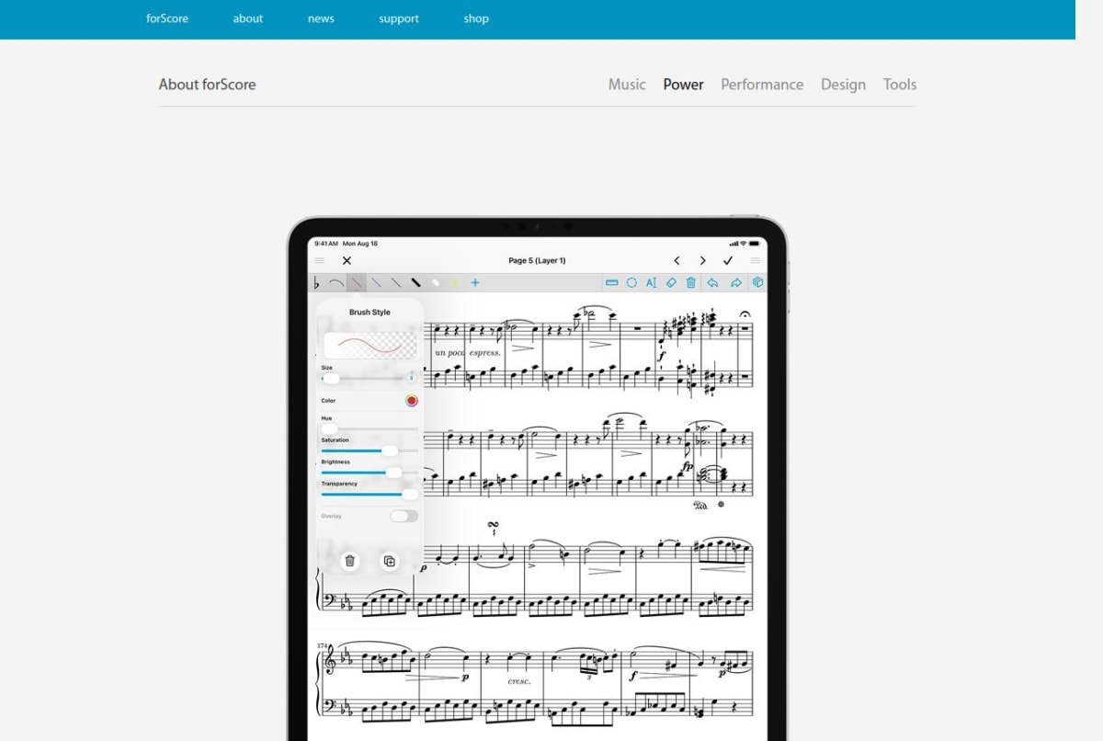Redo the last annotation
Screen dimensions: 1103x741
[x=735, y=283]
